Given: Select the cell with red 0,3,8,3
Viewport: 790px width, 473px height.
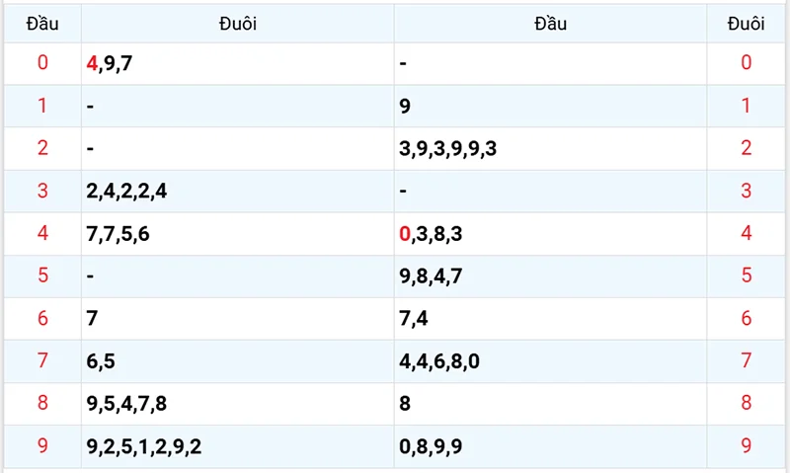Looking at the screenshot, I should pos(550,234).
